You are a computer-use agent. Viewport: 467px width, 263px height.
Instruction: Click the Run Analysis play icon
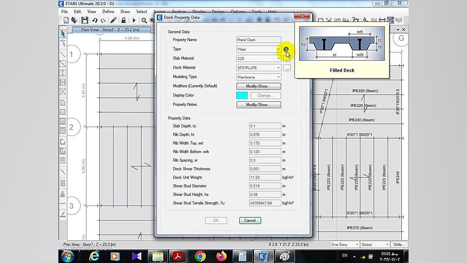coord(134,20)
